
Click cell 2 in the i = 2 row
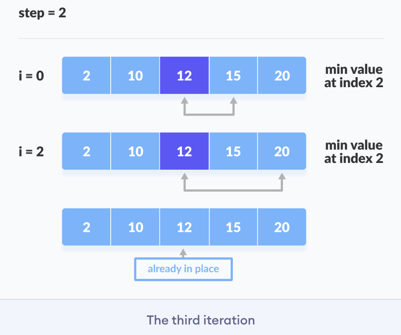[87, 151]
